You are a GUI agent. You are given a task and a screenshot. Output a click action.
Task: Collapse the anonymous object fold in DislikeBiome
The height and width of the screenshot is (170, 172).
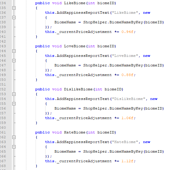[14, 104]
